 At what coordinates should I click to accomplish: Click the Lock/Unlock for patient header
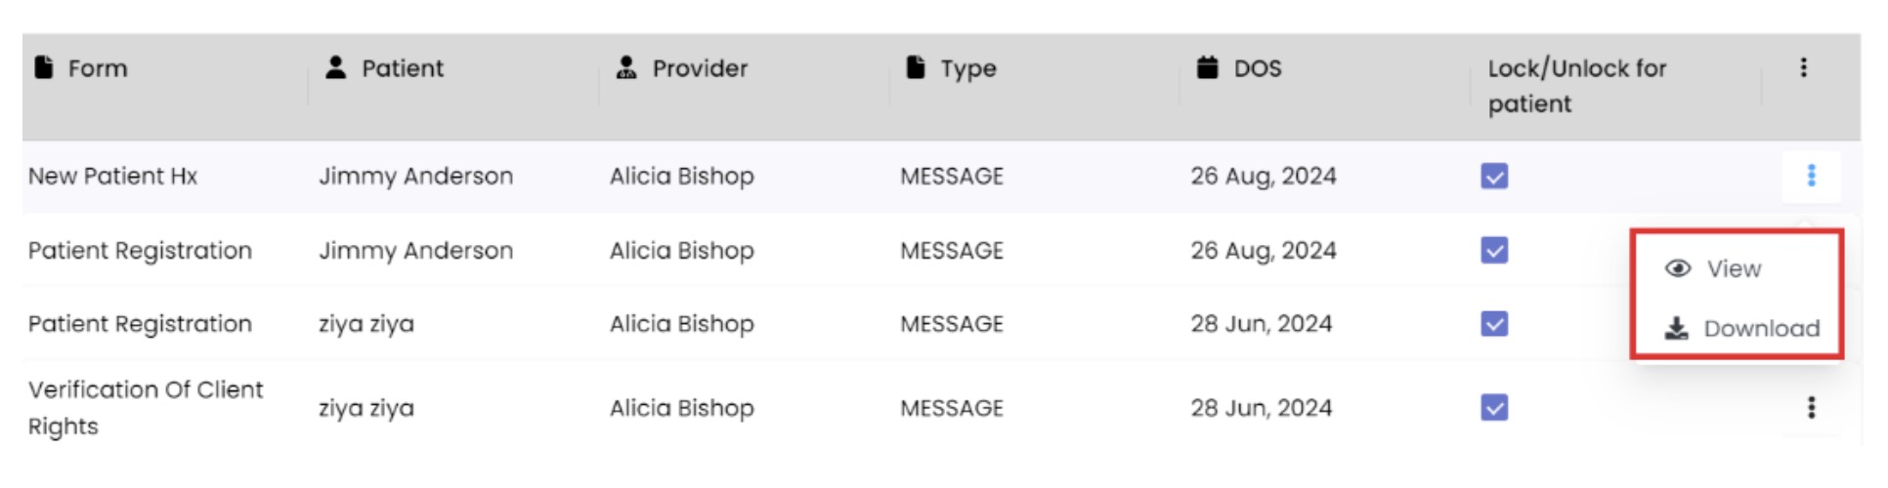(1576, 86)
